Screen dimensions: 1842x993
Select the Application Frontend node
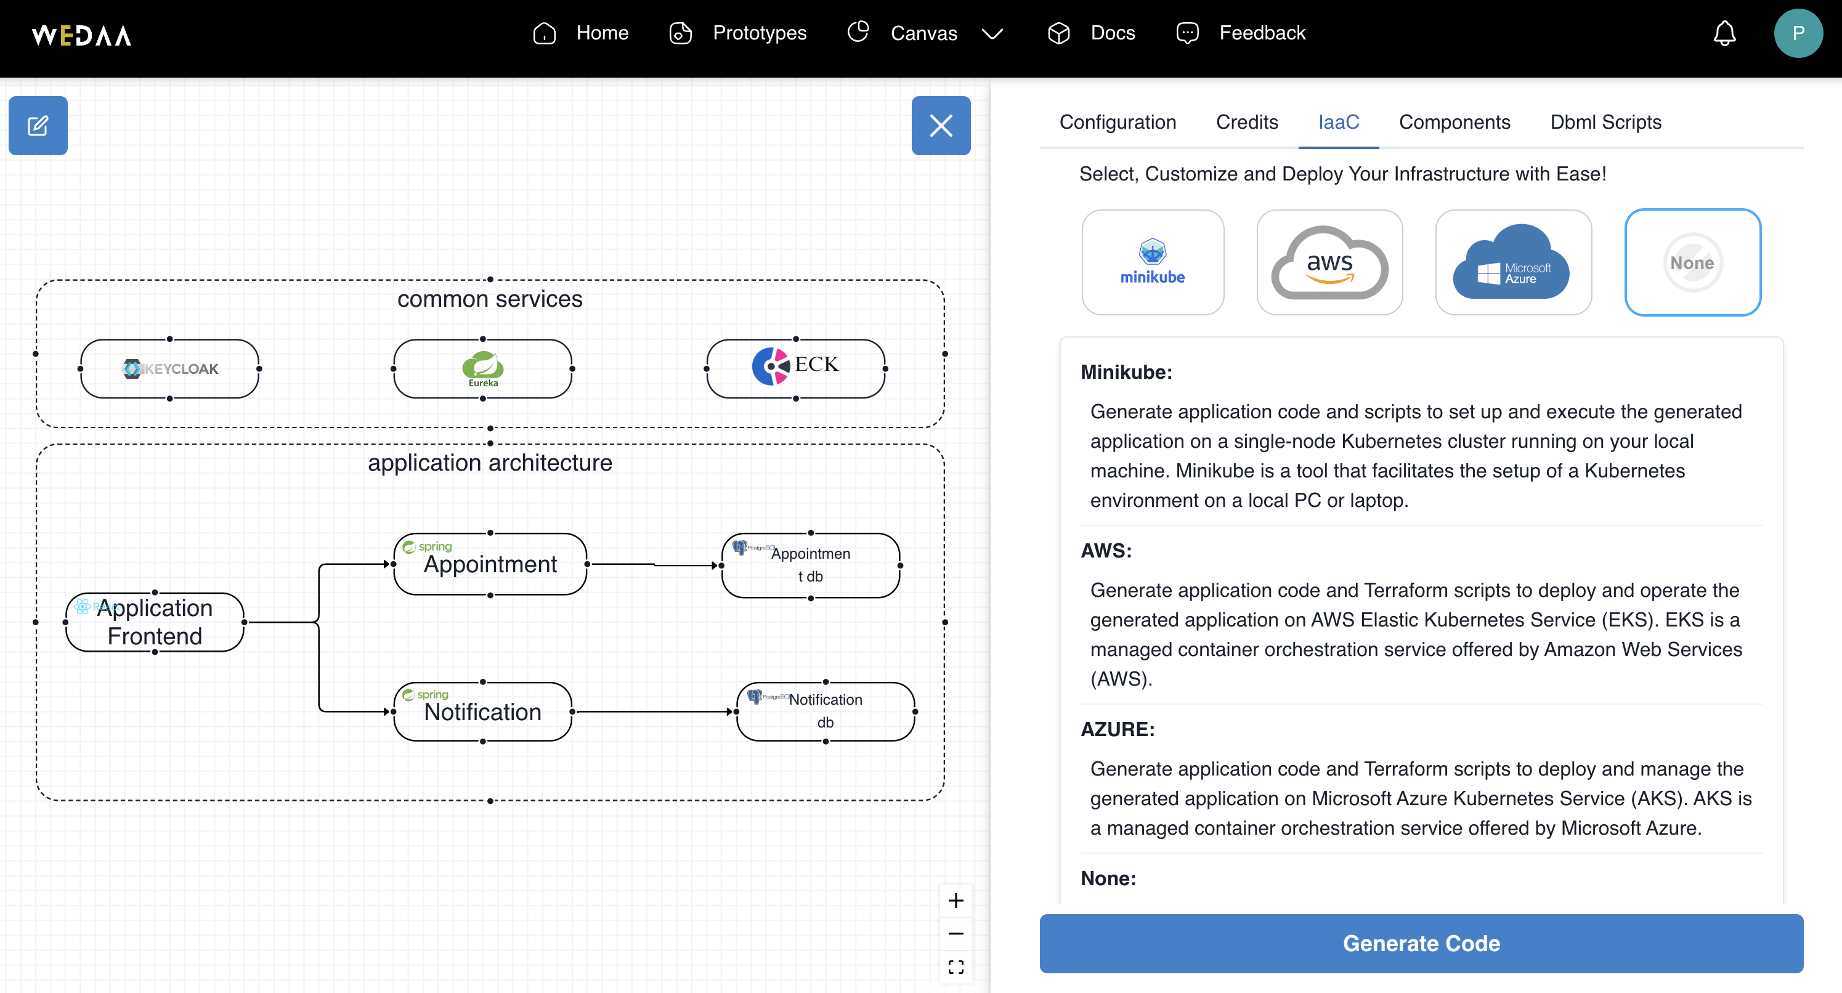coord(155,622)
